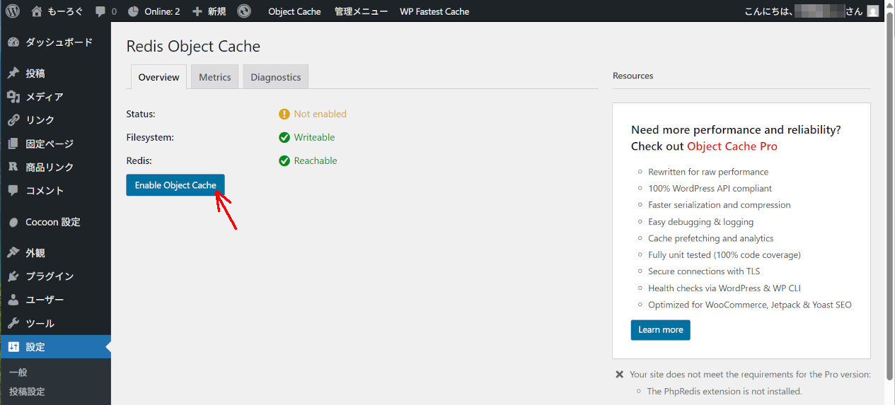
Task: Open WP Fastest Cache admin bar menu
Action: pos(434,11)
